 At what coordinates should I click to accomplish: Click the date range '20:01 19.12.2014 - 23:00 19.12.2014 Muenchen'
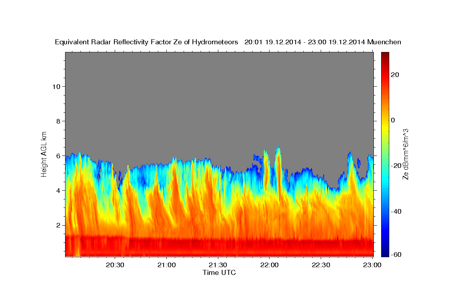[323, 42]
